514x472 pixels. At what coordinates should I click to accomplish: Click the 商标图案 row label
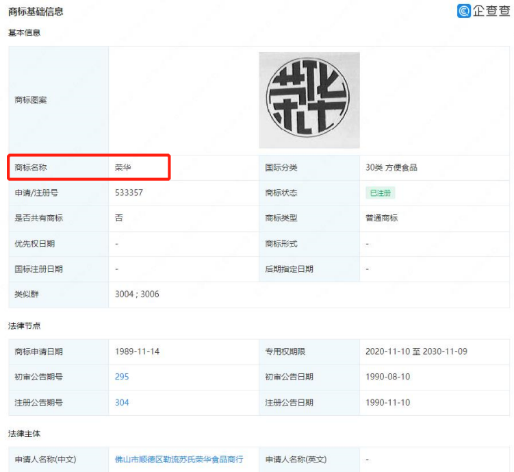[x=31, y=100]
